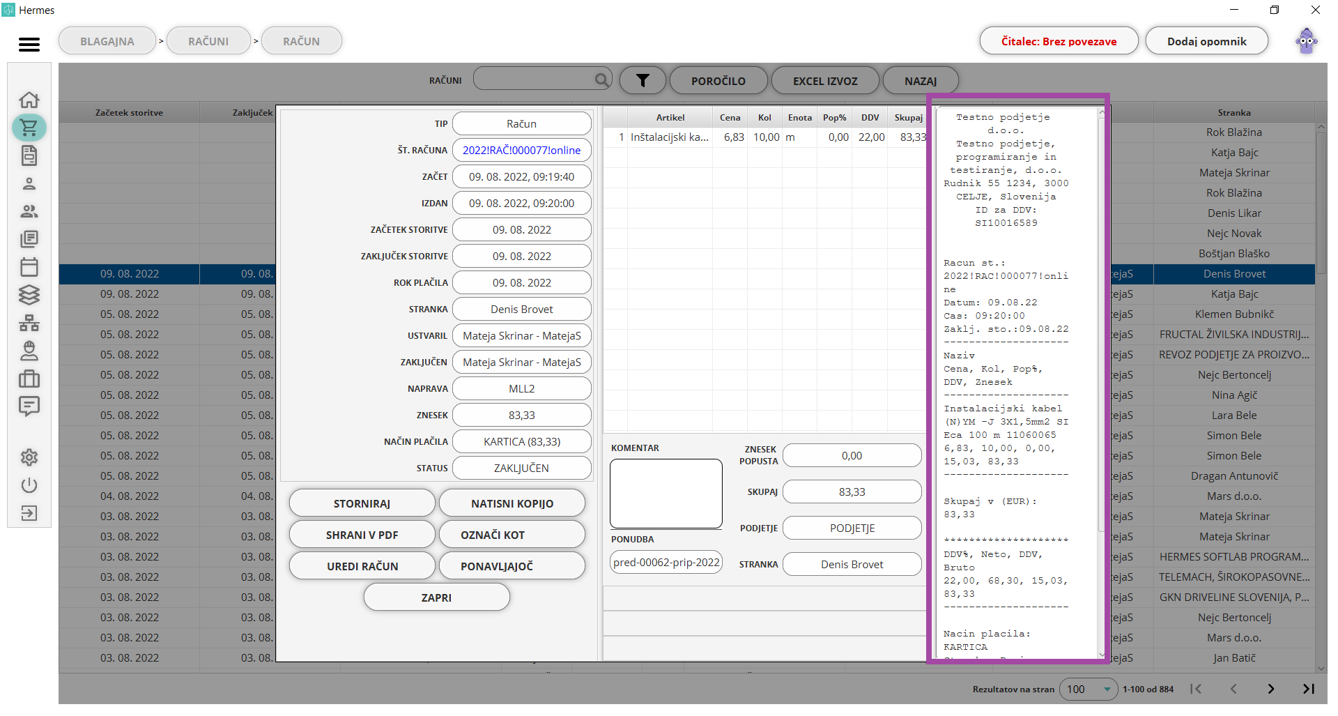Image resolution: width=1338 pixels, height=716 pixels.
Task: Select the Dragan Antunovič row
Action: 1234,475
